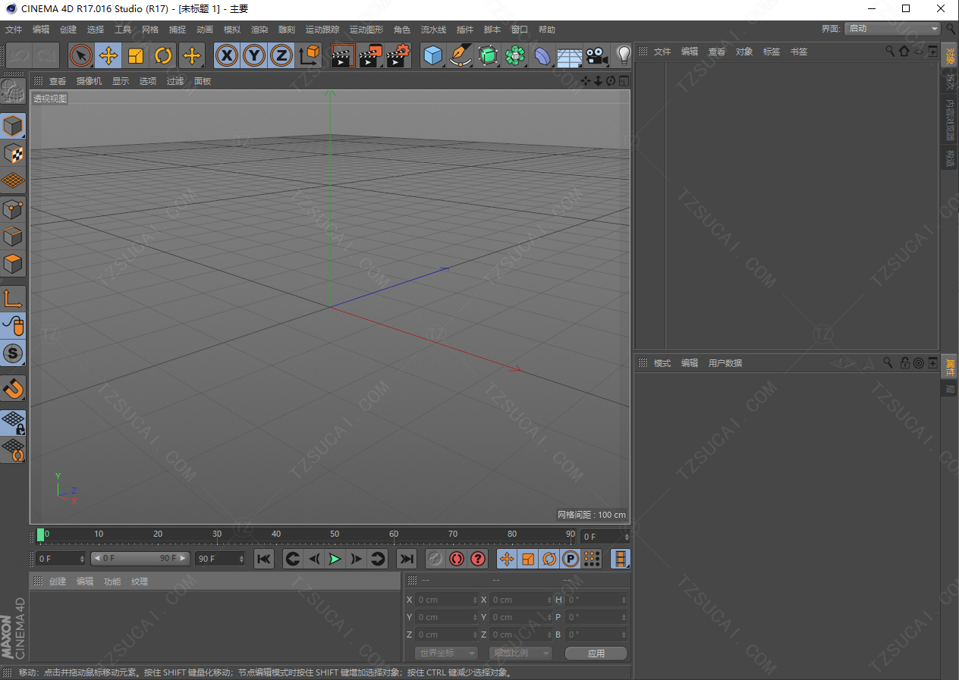The width and height of the screenshot is (959, 680).
Task: Pick the Rotate tool in top toolbar
Action: click(x=163, y=55)
